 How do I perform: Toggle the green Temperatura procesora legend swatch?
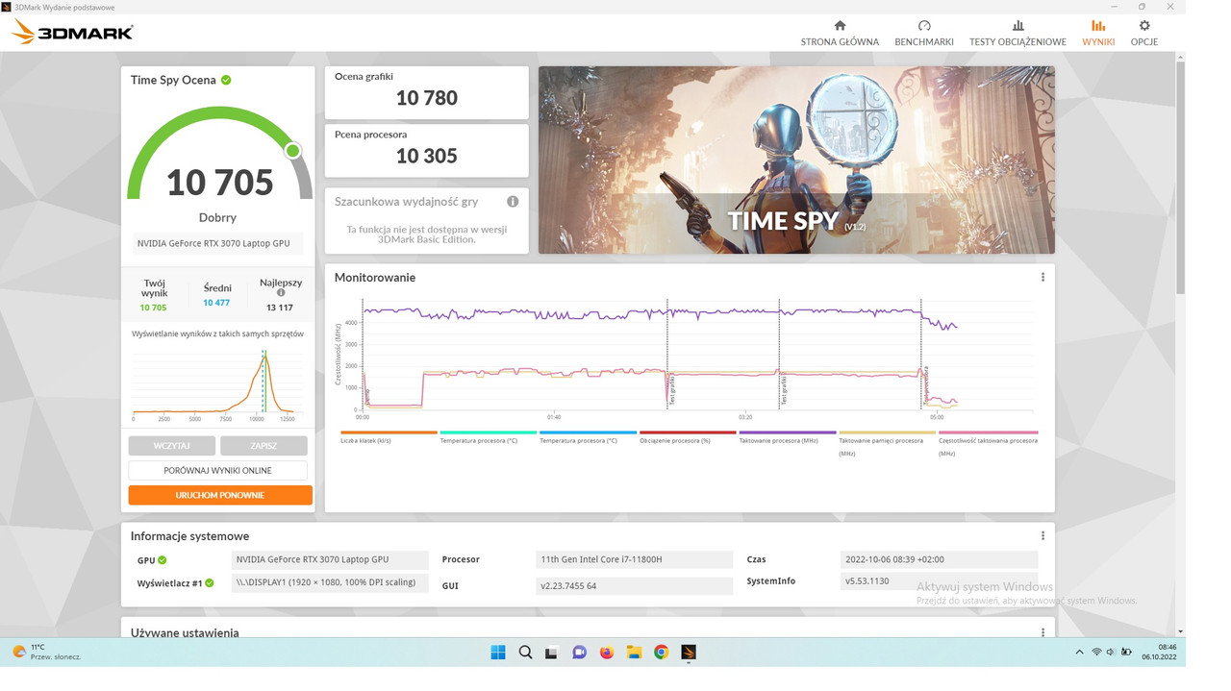coord(489,432)
